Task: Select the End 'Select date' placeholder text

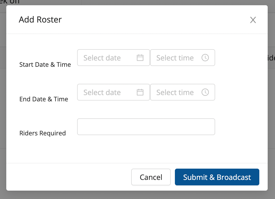Action: [x=102, y=92]
